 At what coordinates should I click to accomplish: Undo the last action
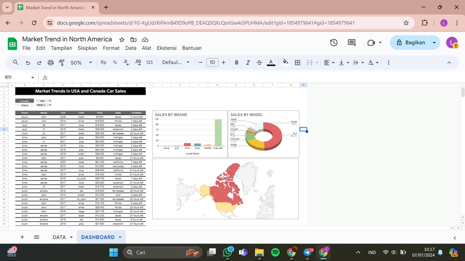[x=28, y=62]
